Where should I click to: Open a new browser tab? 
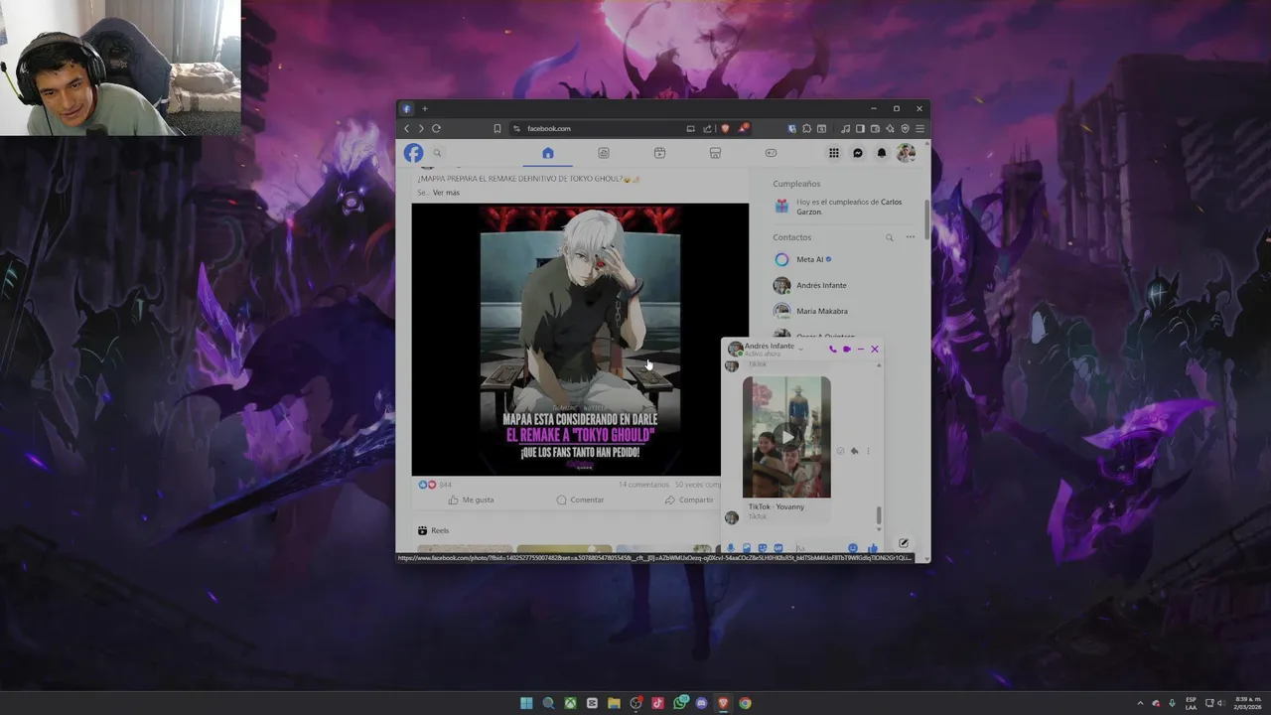(424, 108)
